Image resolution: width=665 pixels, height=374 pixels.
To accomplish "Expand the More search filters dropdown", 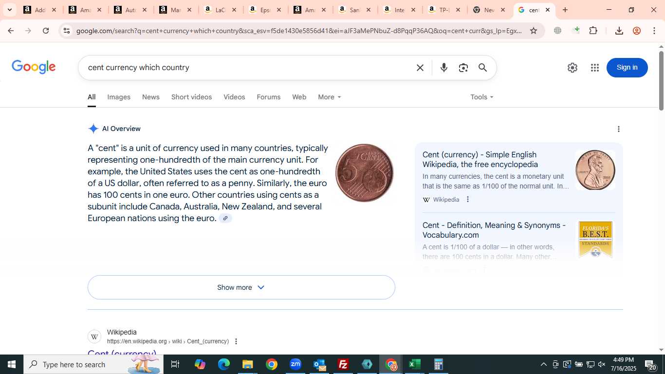I will click(x=330, y=97).
